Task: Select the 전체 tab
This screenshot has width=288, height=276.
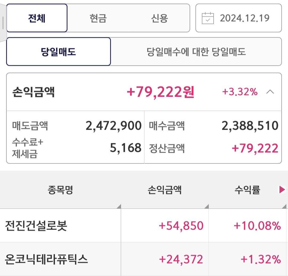Action: point(37,18)
